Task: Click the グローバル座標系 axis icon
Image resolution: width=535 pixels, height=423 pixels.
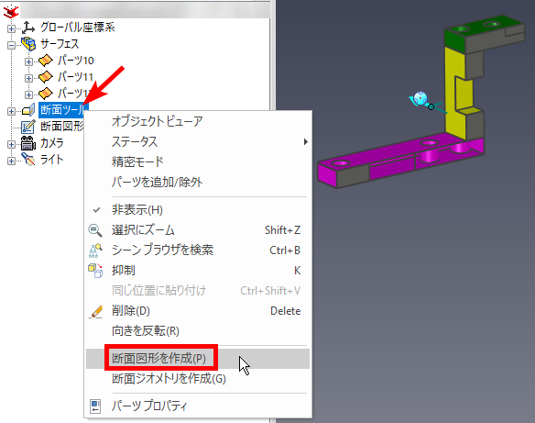Action: pyautogui.click(x=28, y=28)
